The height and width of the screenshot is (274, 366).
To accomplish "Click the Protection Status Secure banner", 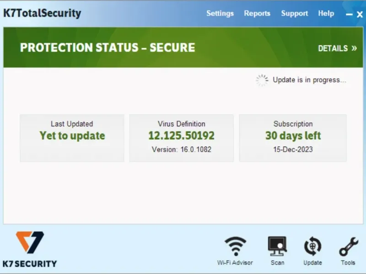I will pos(183,47).
